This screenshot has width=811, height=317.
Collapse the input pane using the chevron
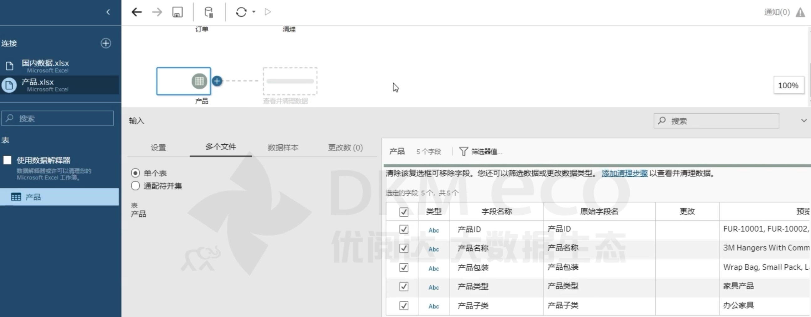tap(803, 121)
